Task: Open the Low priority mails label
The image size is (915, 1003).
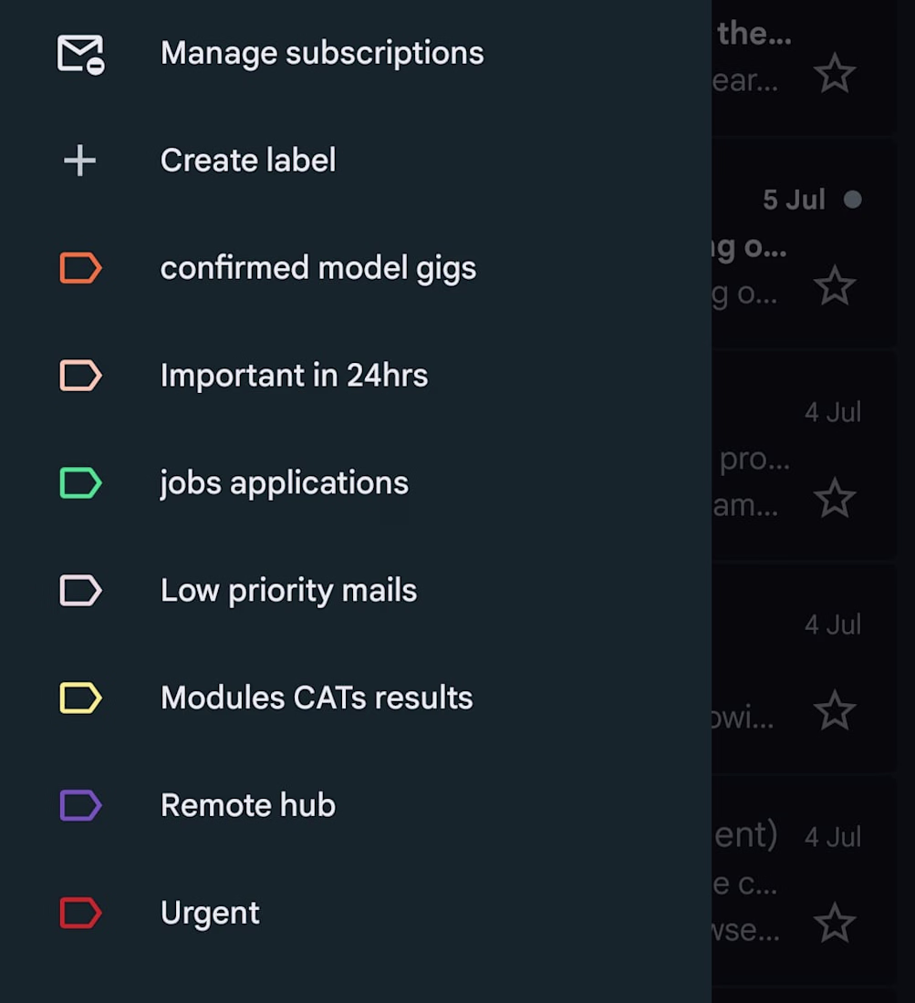Action: (356, 590)
